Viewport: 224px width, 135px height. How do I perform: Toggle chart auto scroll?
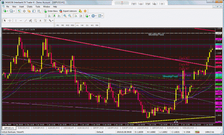pos(76,16)
